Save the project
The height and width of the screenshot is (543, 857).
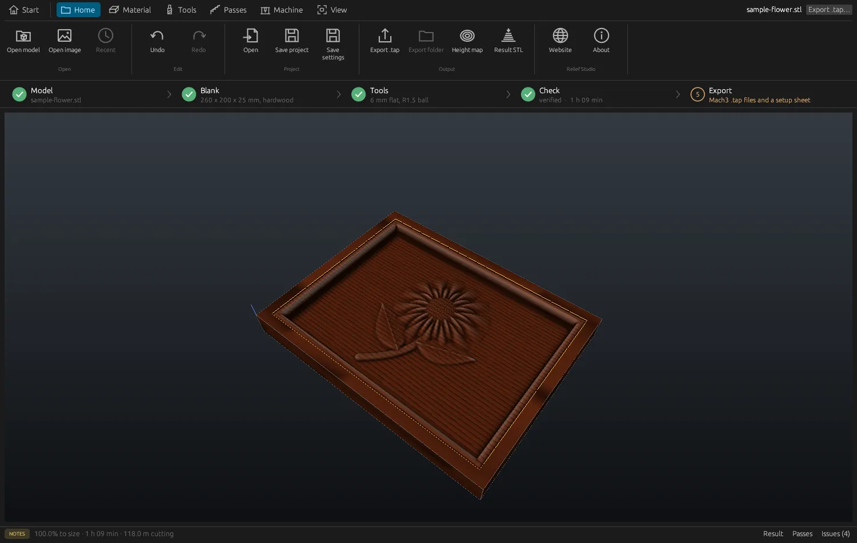(x=292, y=41)
